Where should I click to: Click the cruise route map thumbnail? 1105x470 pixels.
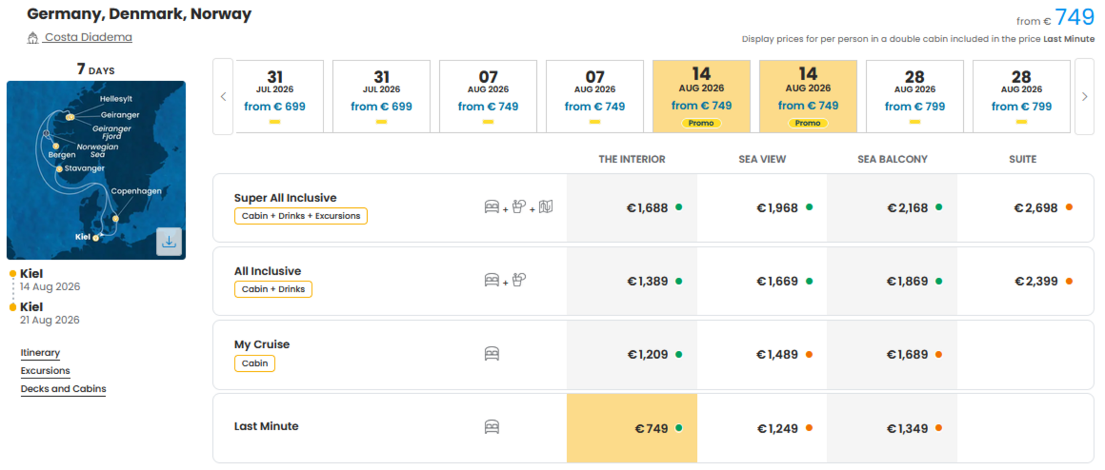click(96, 170)
